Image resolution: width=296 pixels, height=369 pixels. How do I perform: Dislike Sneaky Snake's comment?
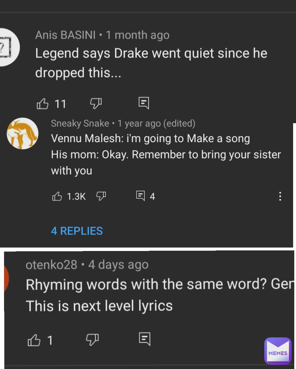tap(101, 196)
